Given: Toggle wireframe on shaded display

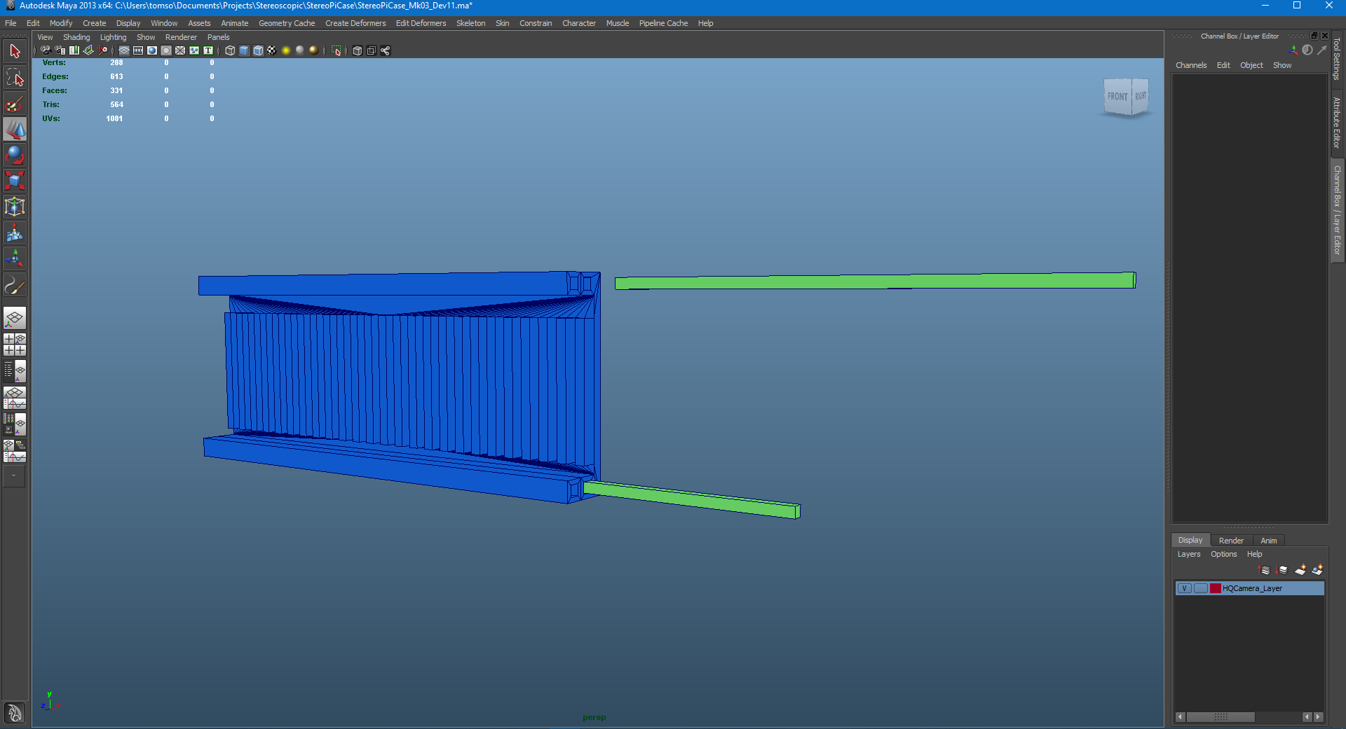Looking at the screenshot, I should [x=258, y=50].
